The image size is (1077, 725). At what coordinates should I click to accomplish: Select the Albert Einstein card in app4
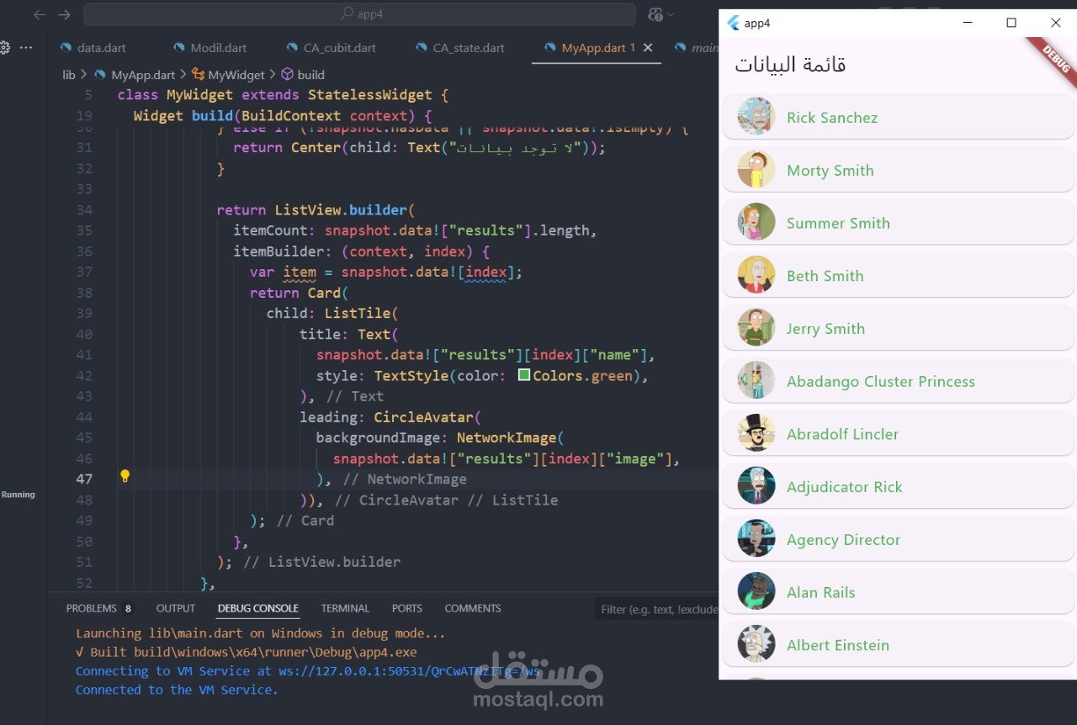coord(899,645)
